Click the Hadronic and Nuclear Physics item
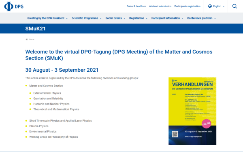Viewport: 243px width, 152px height. click(51, 104)
